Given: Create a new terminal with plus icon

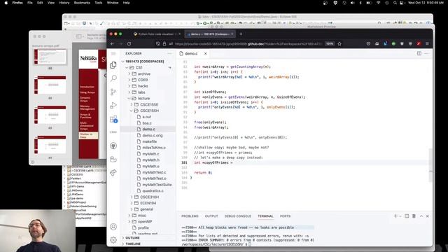Looking at the screenshot, I should coord(395,216).
